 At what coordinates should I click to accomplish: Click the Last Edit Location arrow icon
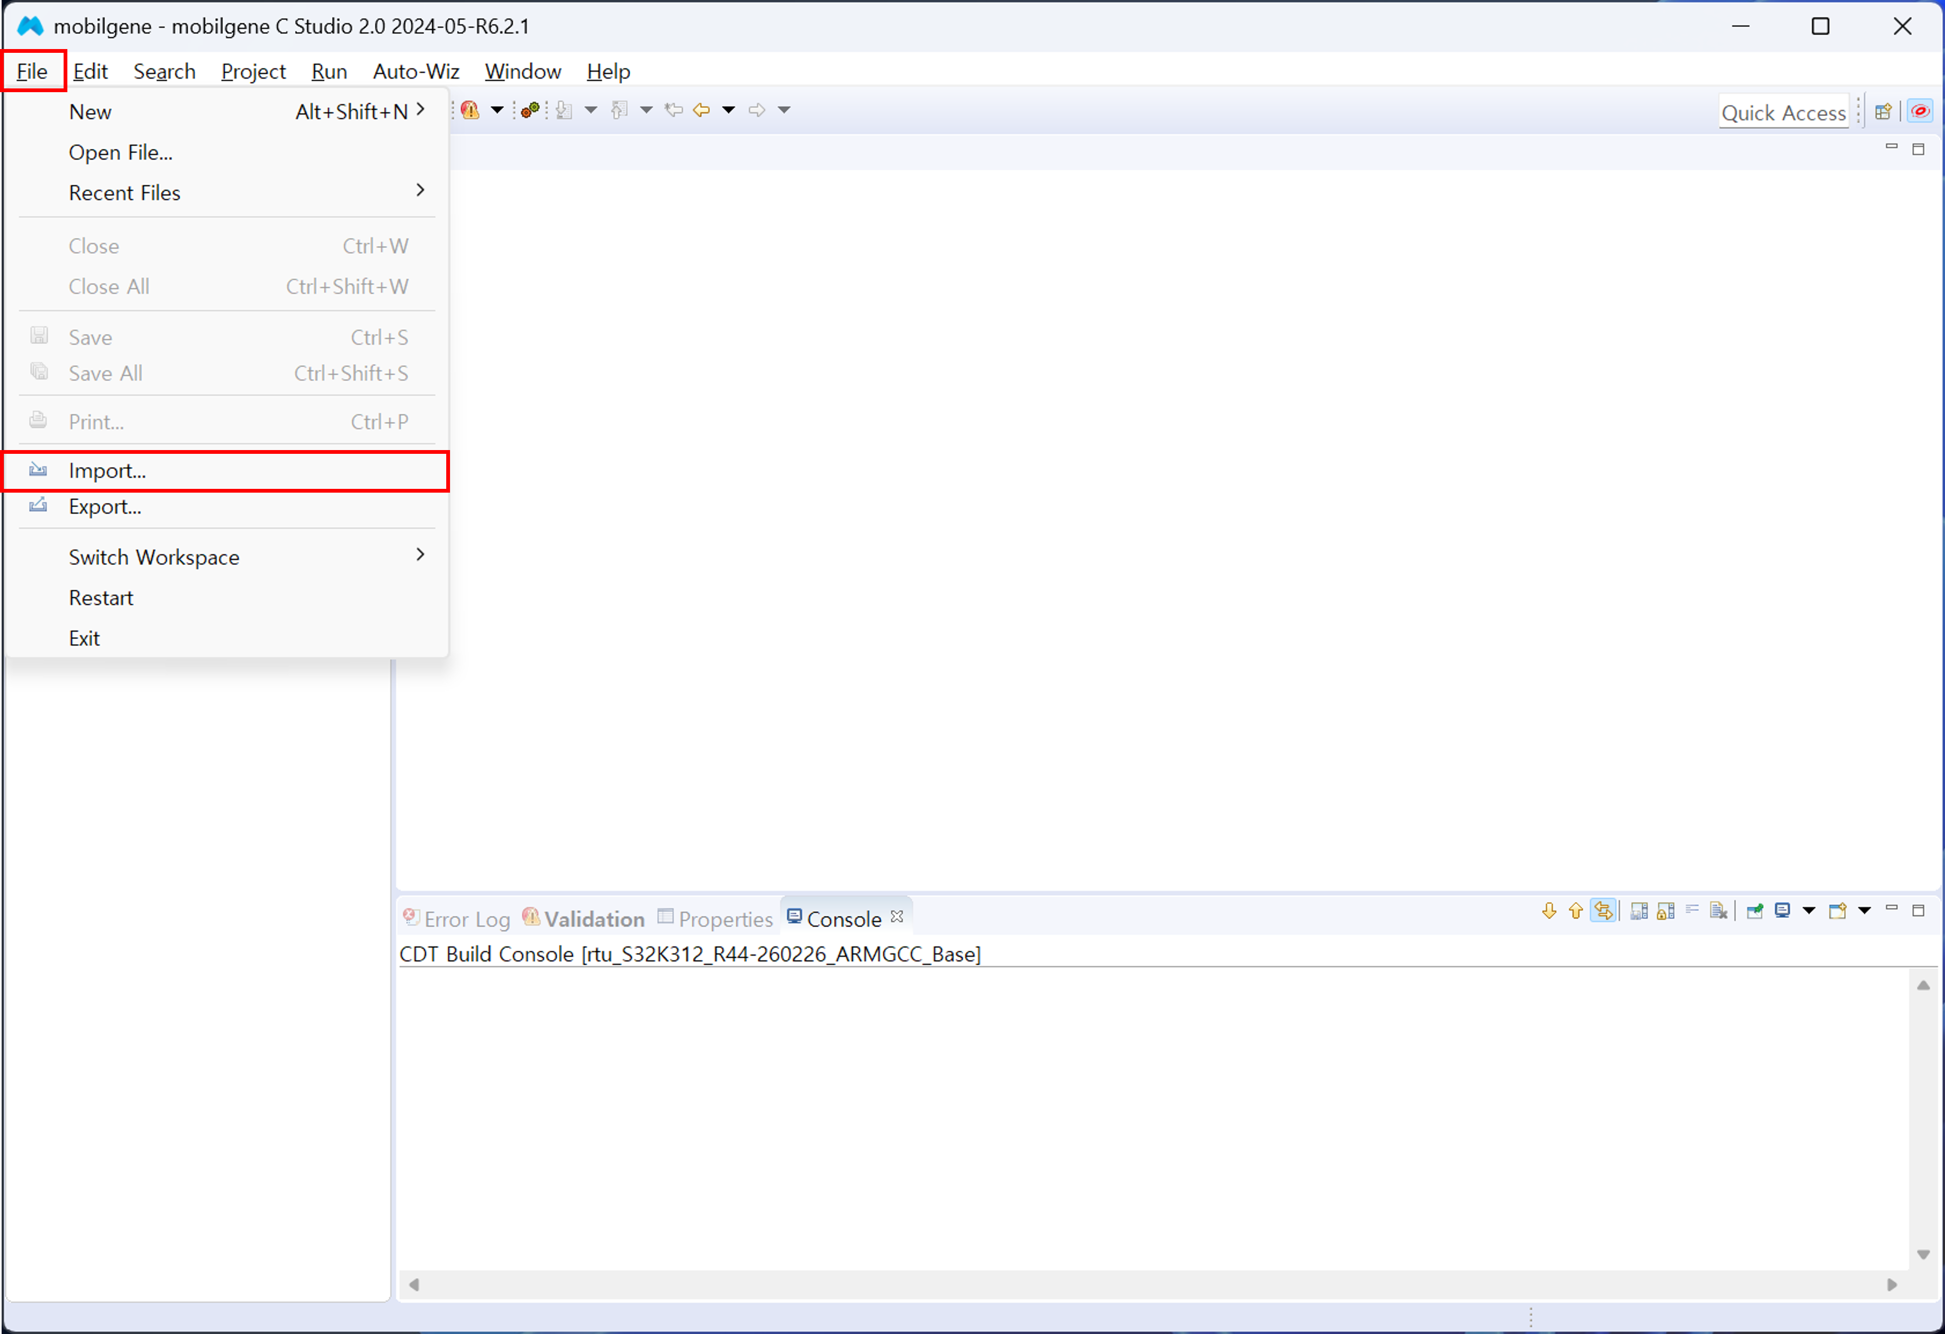click(674, 109)
